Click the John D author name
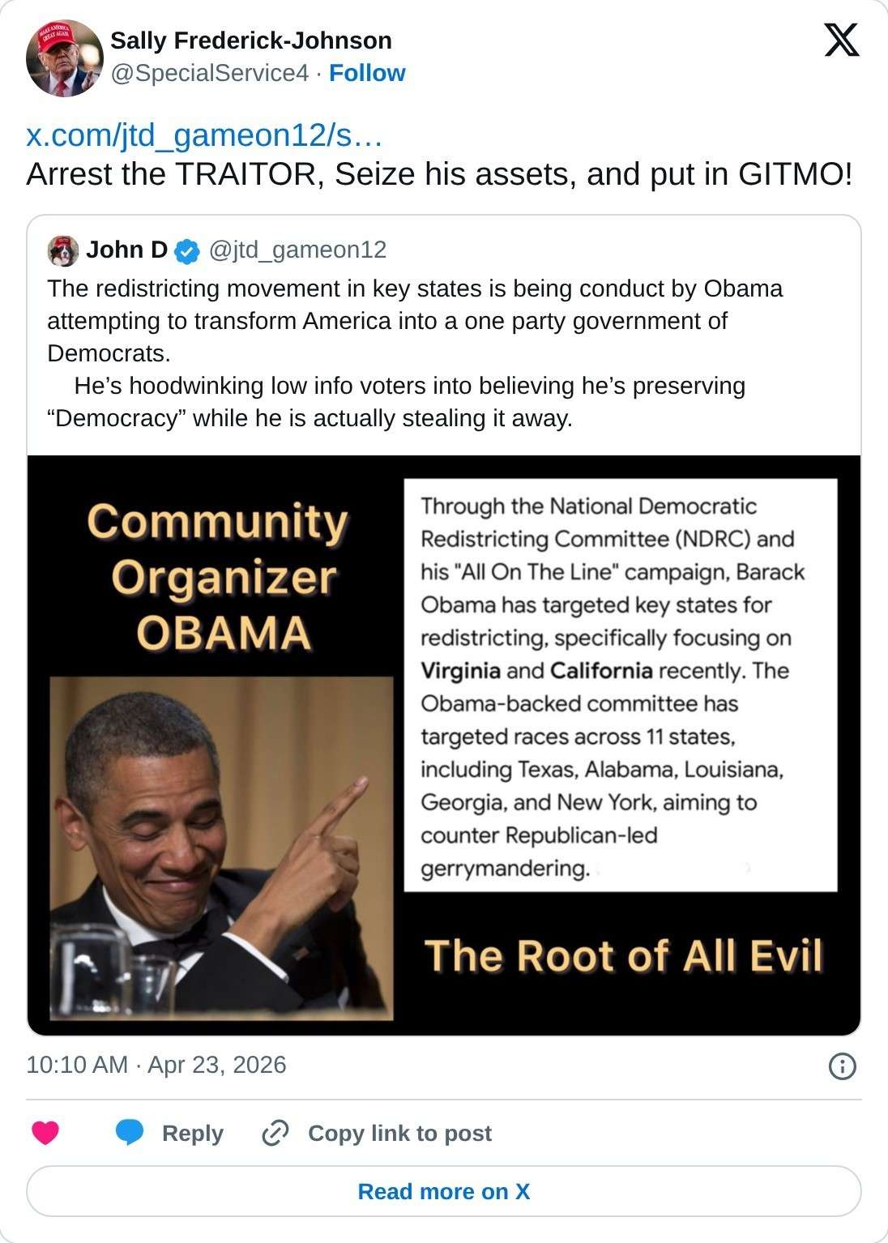 point(126,250)
